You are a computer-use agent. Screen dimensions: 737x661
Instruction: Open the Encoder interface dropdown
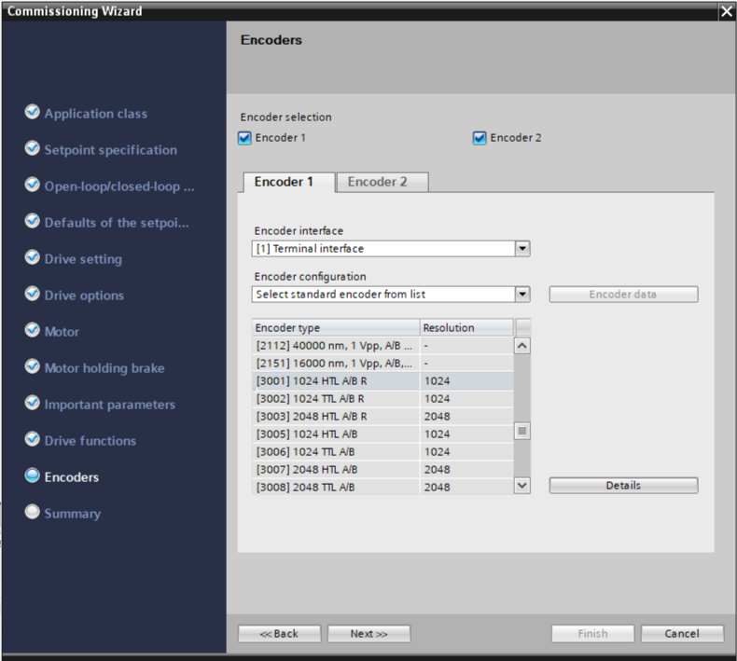[522, 249]
